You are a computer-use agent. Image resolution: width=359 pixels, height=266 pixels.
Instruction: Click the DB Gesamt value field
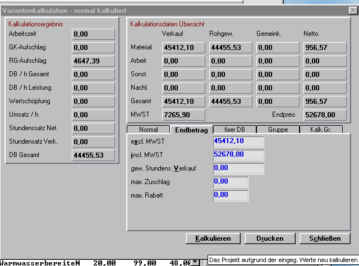(x=94, y=155)
